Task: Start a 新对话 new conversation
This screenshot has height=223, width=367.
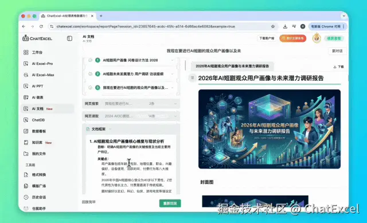Action: (337, 51)
